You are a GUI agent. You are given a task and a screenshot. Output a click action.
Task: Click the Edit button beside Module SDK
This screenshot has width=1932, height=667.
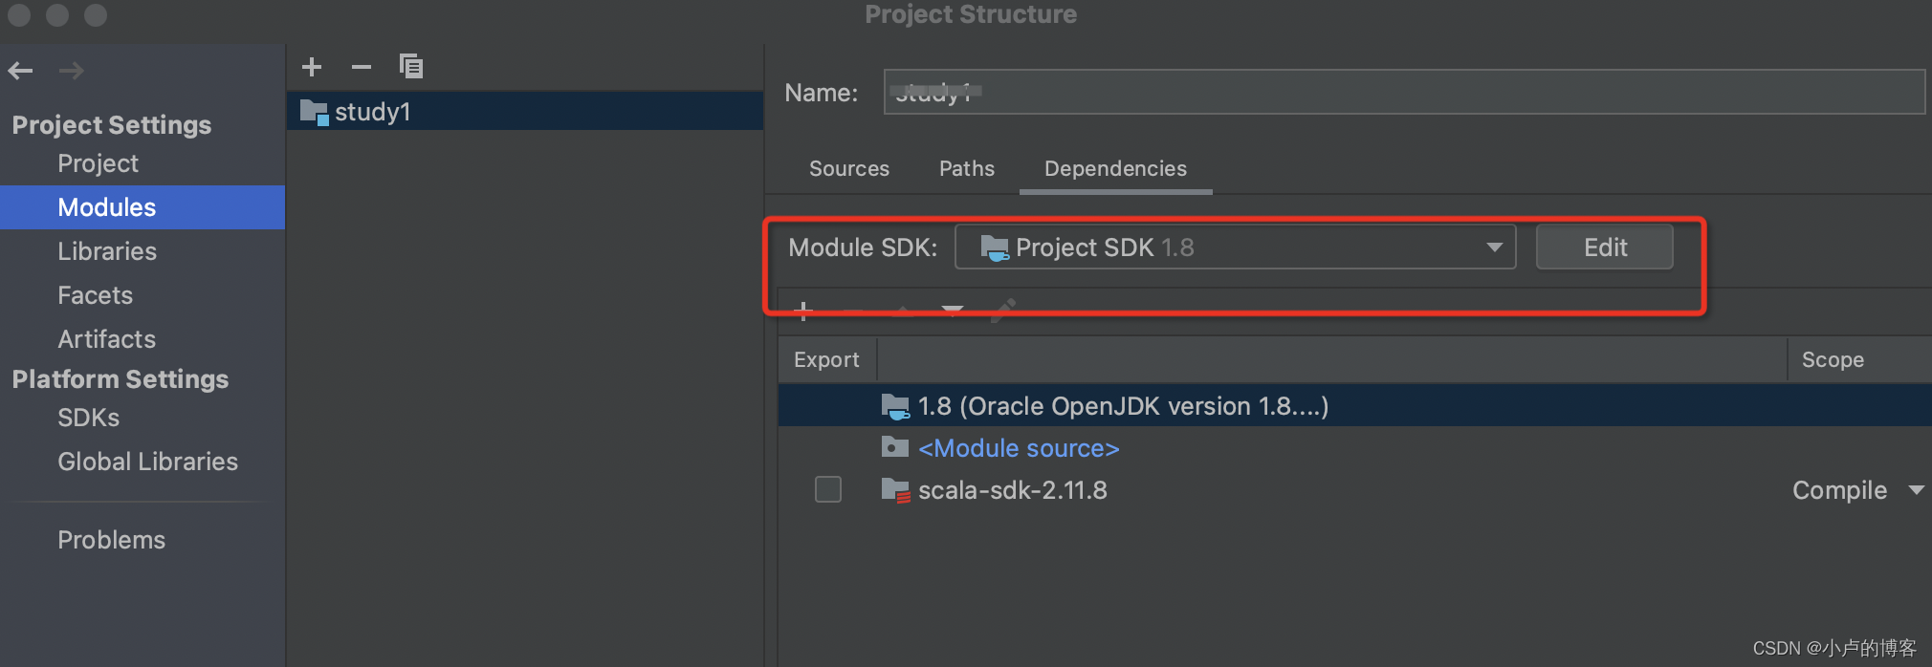click(1604, 247)
